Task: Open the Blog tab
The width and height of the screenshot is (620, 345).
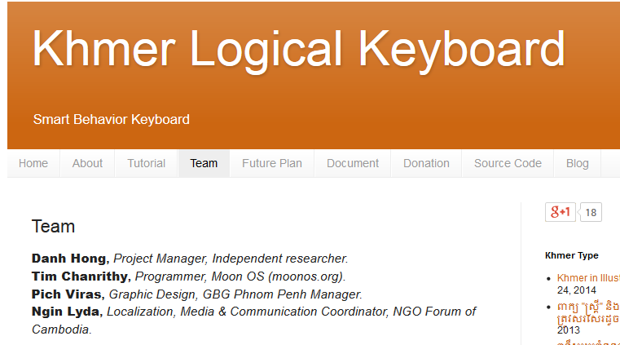Action: [x=577, y=163]
